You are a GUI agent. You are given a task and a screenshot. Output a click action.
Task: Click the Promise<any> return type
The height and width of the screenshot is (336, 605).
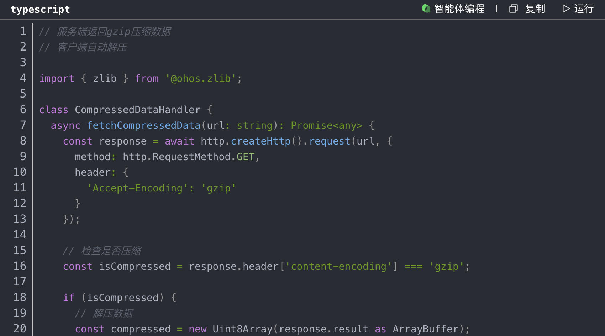point(326,125)
